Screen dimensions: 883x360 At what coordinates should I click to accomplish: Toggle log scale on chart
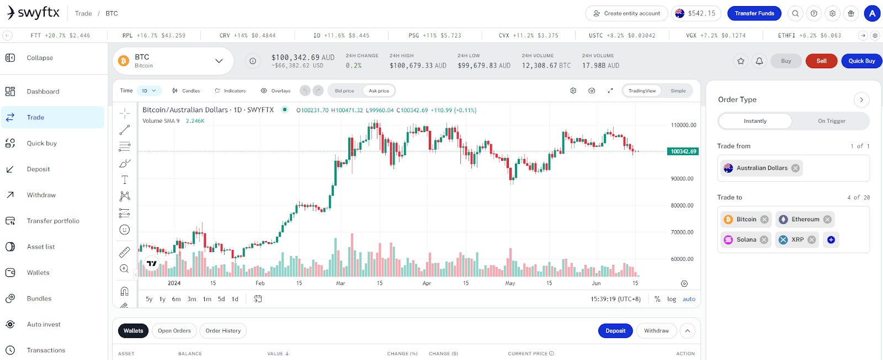(671, 299)
